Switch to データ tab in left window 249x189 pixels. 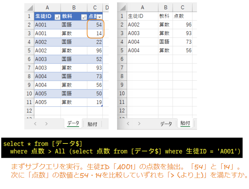(x=73, y=123)
